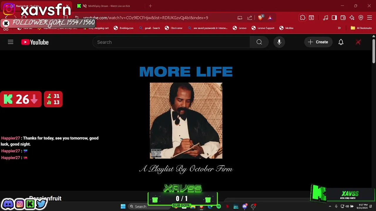This screenshot has width=376, height=211.
Task: Open the Brave Rewards triangle icon
Action: pyautogui.click(x=270, y=18)
